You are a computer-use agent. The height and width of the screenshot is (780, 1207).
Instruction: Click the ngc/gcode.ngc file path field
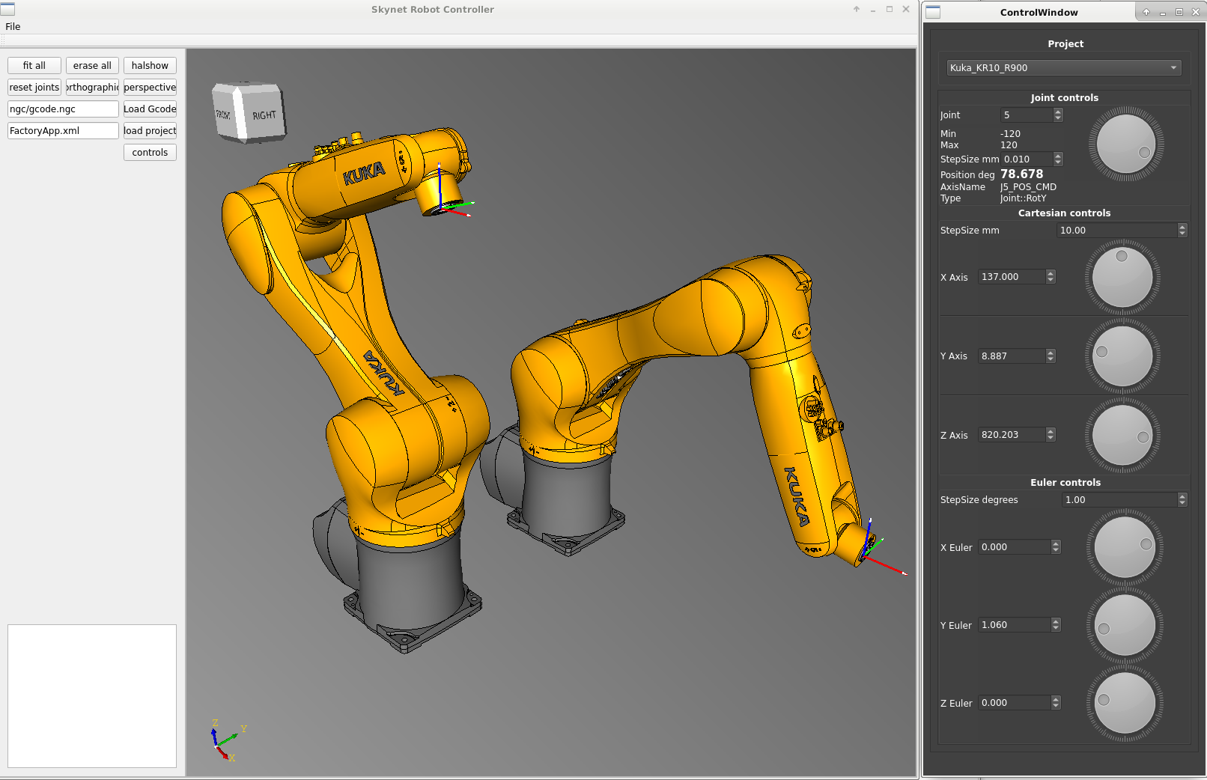[x=63, y=109]
